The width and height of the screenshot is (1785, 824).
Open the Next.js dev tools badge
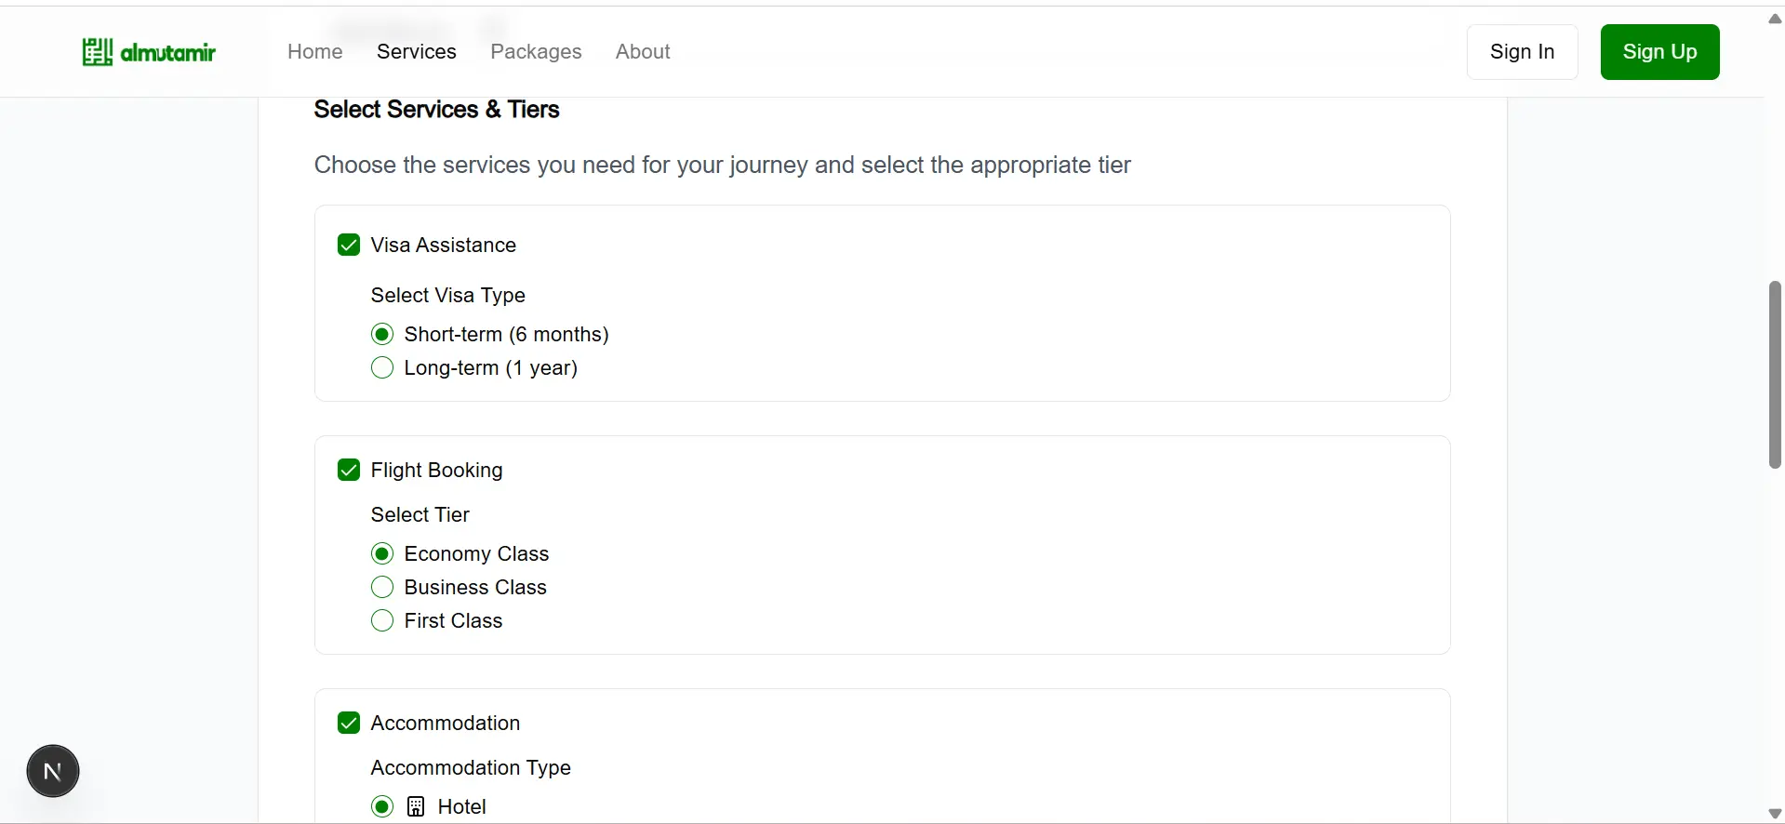click(x=53, y=771)
